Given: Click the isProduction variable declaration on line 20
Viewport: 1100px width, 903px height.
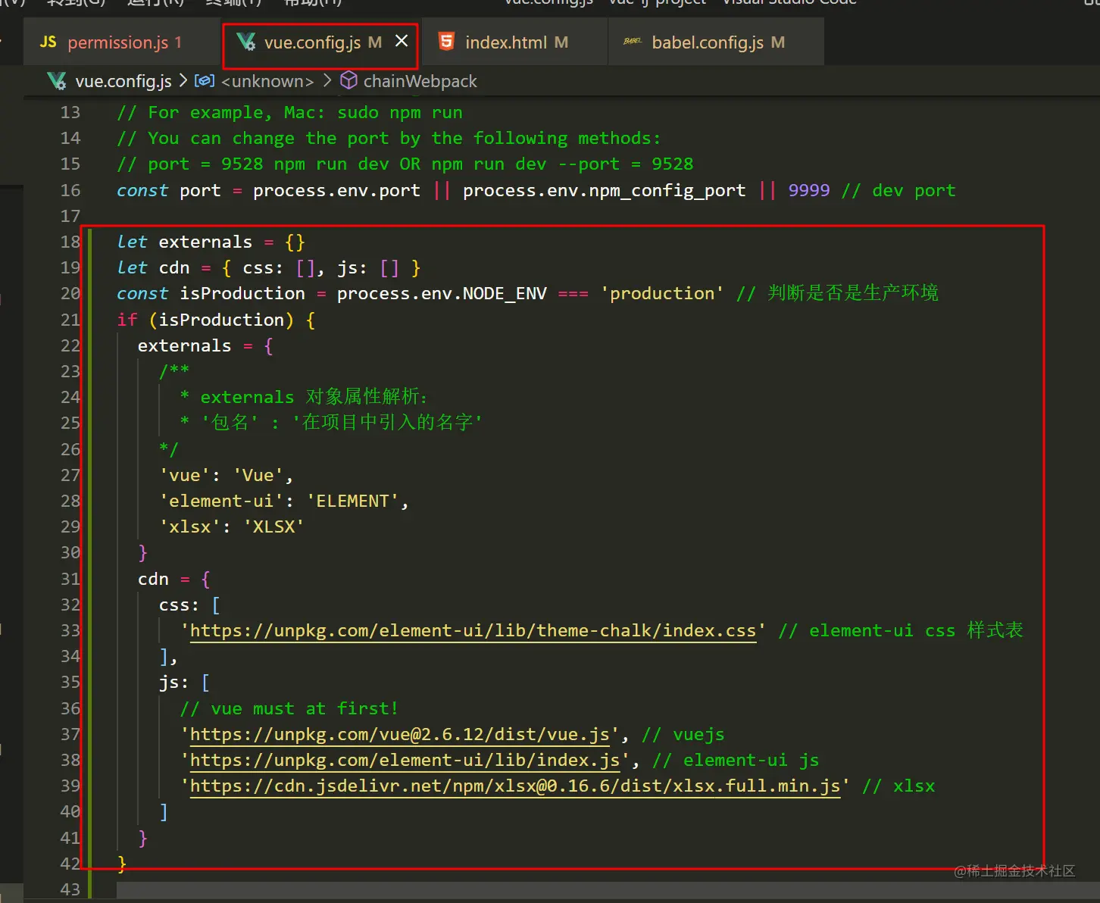Looking at the screenshot, I should point(242,293).
